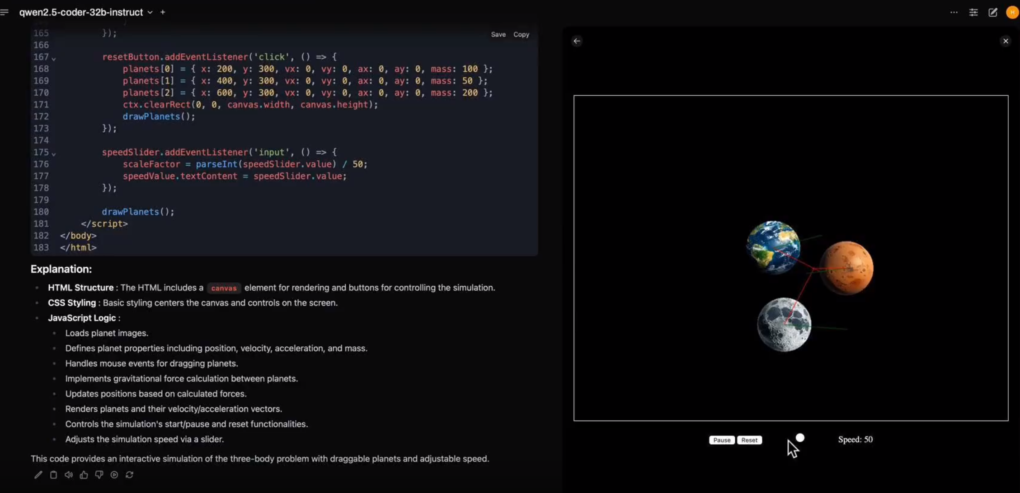Give the response a thumbs up
The image size is (1020, 493).
point(84,474)
